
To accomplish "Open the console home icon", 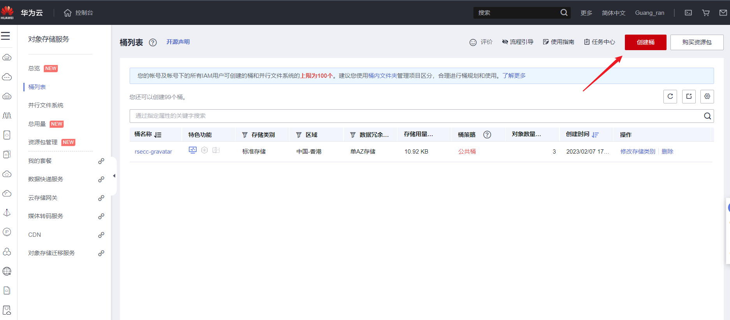I will click(68, 13).
